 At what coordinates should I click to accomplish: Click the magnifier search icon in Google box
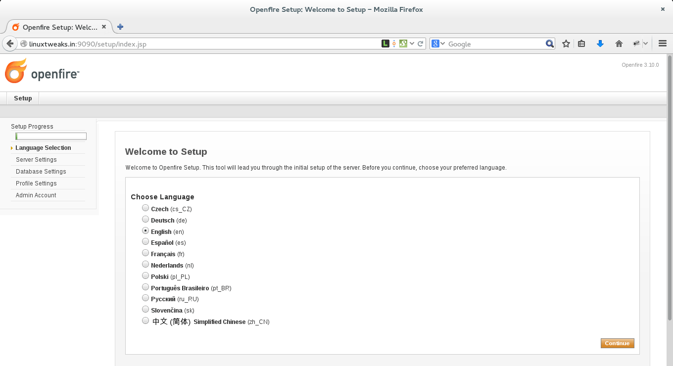(549, 44)
